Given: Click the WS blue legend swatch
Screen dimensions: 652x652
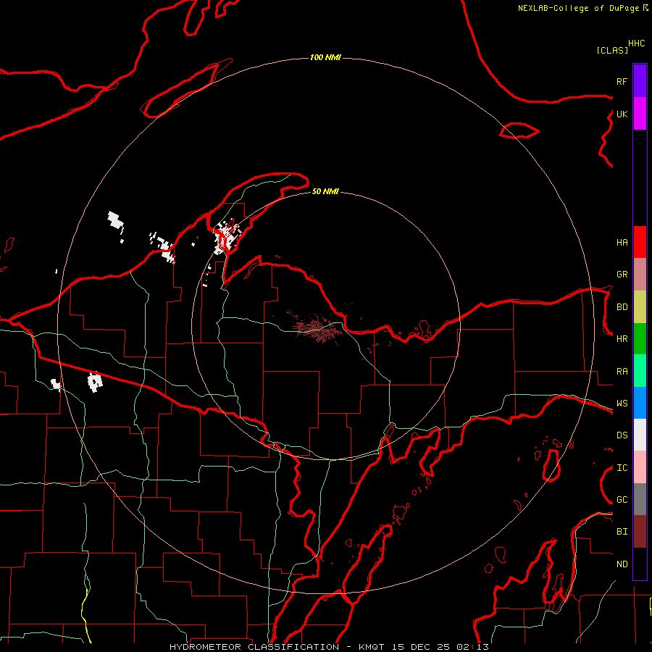Looking at the screenshot, I should [x=640, y=403].
